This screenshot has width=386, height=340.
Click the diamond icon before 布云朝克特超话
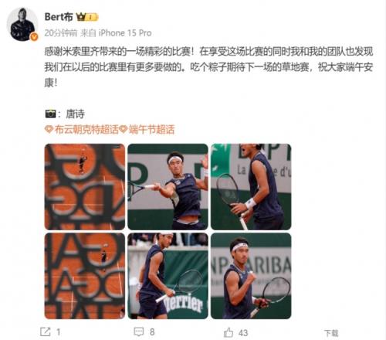(x=49, y=129)
